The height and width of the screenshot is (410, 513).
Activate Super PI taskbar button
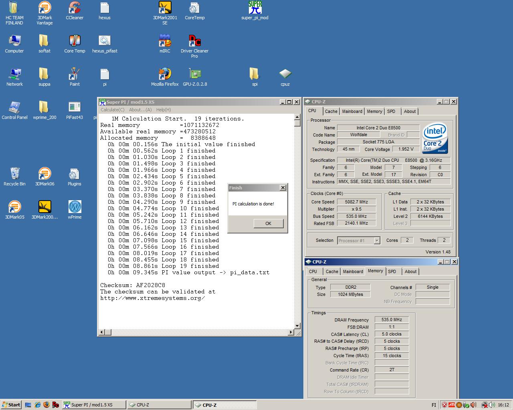94,405
